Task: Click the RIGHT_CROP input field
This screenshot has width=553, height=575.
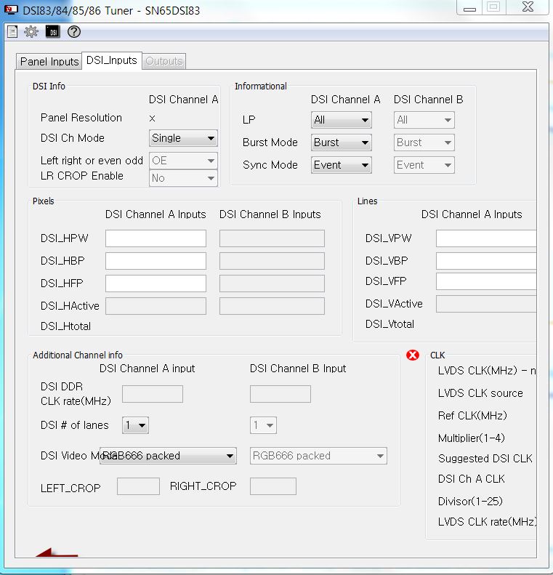Action: 273,486
